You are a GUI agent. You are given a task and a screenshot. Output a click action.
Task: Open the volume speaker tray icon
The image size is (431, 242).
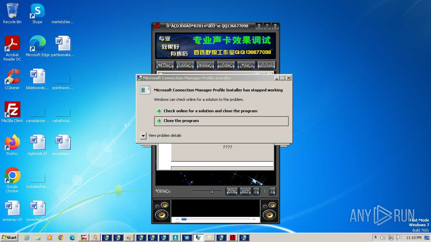point(383,238)
